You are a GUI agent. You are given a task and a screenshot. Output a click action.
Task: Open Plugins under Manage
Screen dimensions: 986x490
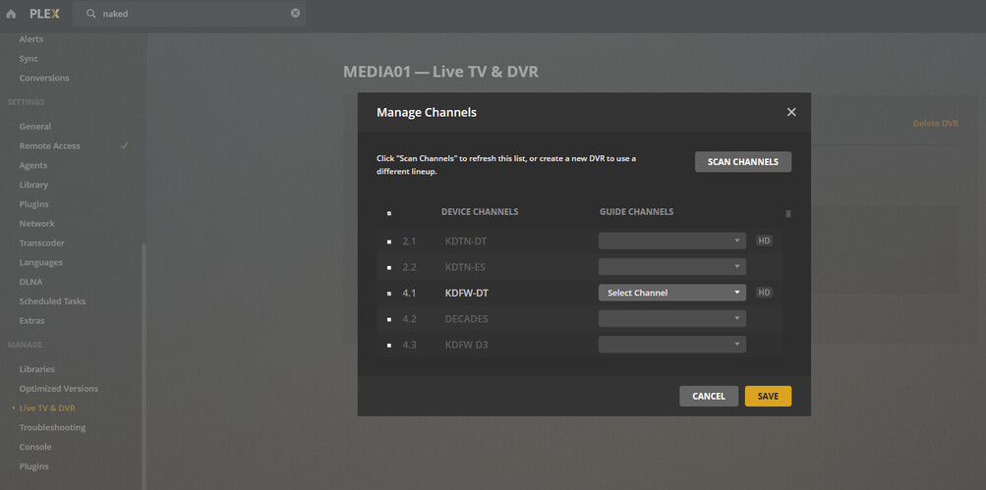[x=33, y=466]
